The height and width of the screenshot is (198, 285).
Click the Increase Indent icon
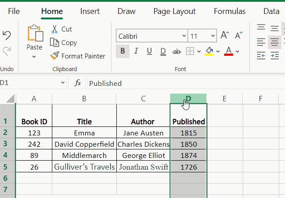[x=275, y=56]
